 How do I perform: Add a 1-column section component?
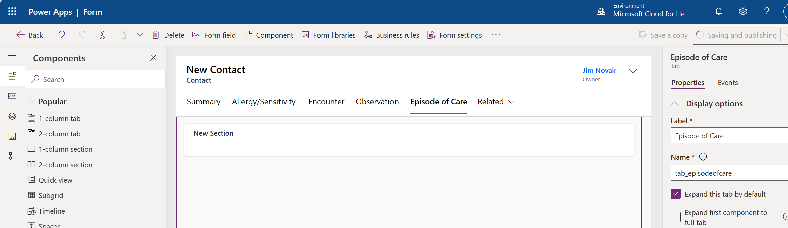coord(60,149)
